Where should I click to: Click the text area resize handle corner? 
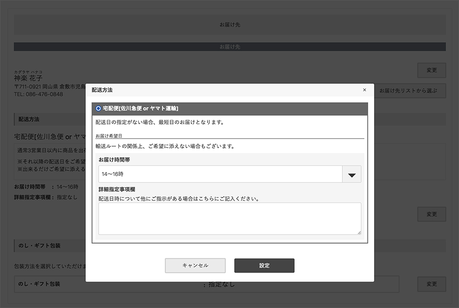point(359,232)
